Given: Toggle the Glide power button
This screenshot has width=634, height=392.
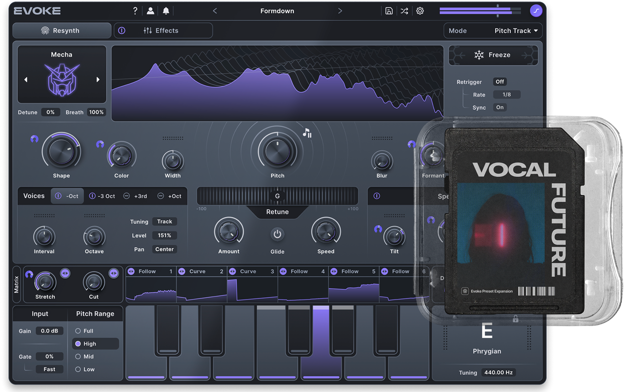Looking at the screenshot, I should (x=277, y=234).
